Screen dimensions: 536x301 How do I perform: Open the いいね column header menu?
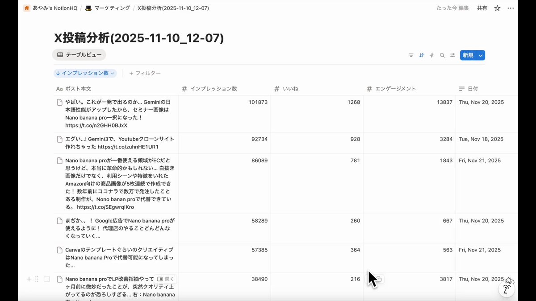click(x=317, y=89)
